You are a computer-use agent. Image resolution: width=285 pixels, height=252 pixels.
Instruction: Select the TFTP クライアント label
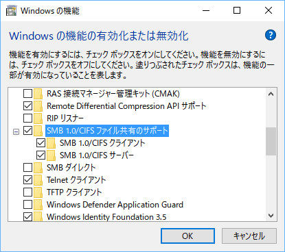pyautogui.click(x=74, y=192)
